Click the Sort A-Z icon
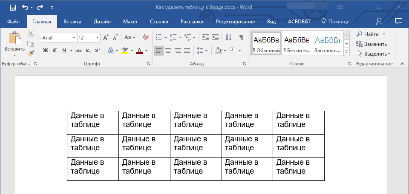Screen dimensions: 409x194 pyautogui.click(x=228, y=37)
